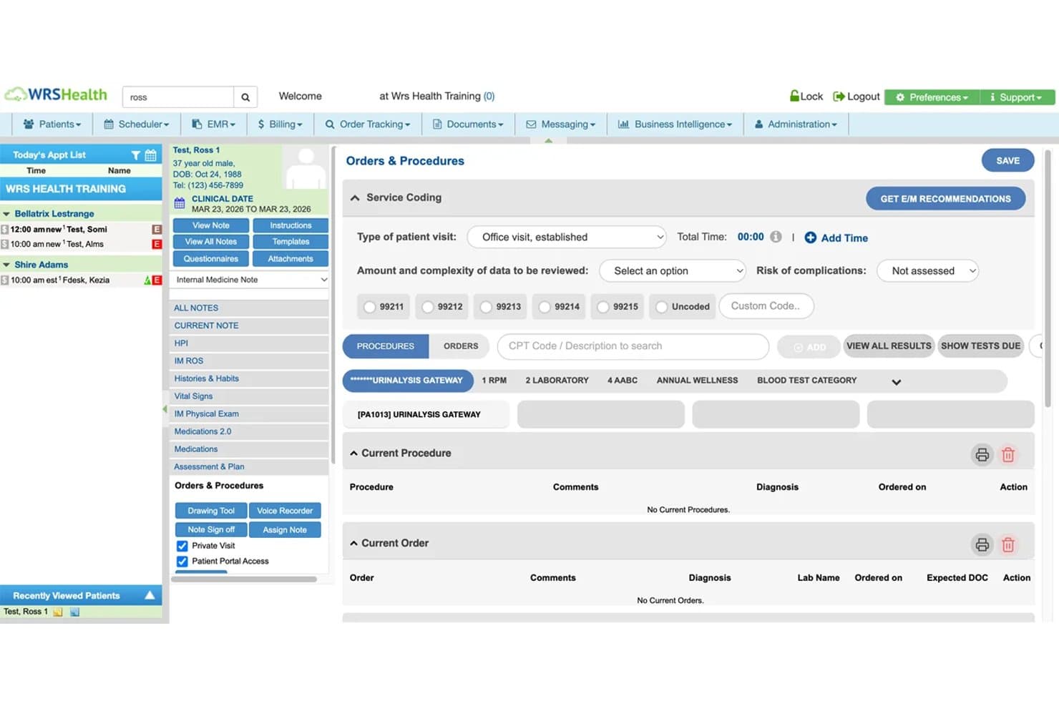The height and width of the screenshot is (706, 1059).
Task: Toggle the Patient Portal Access checkbox
Action: pos(182,562)
